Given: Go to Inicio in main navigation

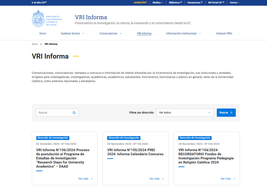Looking at the screenshot, I should point(43,34).
